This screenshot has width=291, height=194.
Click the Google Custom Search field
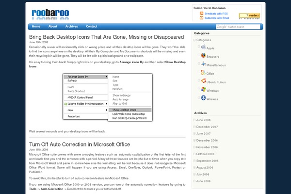click(238, 27)
